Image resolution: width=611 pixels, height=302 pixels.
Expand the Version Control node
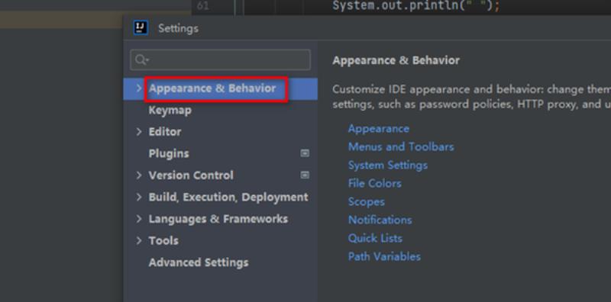139,175
